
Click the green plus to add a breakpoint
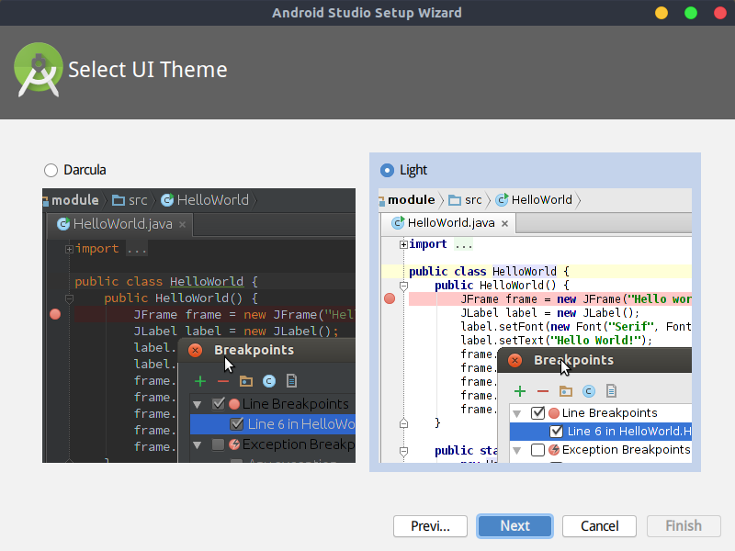(x=520, y=390)
